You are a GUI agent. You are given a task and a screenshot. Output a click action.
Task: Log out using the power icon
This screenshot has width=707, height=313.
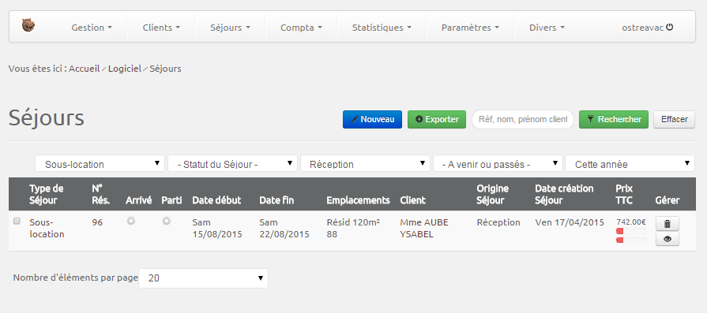click(x=670, y=27)
